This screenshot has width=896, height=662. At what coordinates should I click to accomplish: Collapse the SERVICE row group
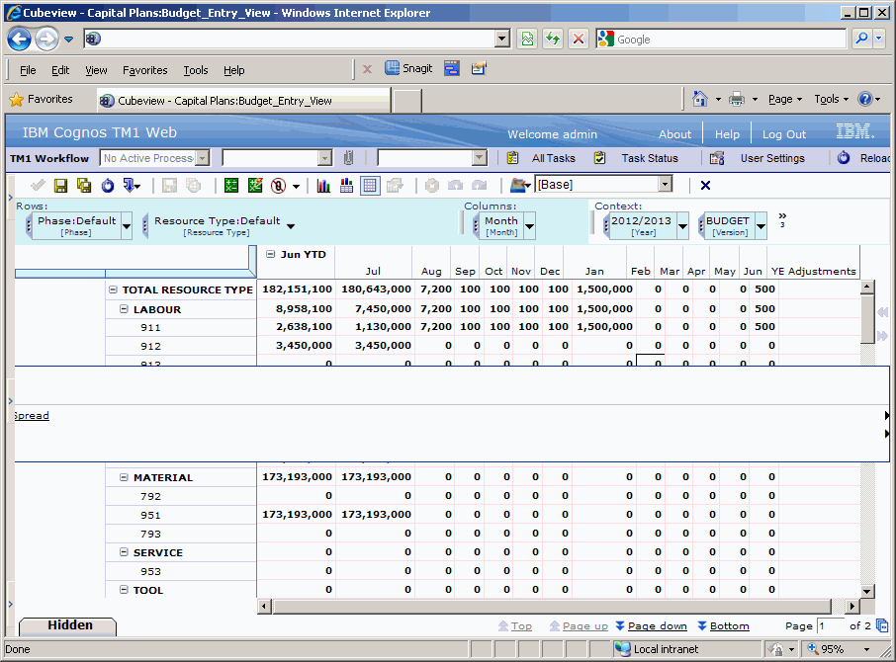(124, 552)
